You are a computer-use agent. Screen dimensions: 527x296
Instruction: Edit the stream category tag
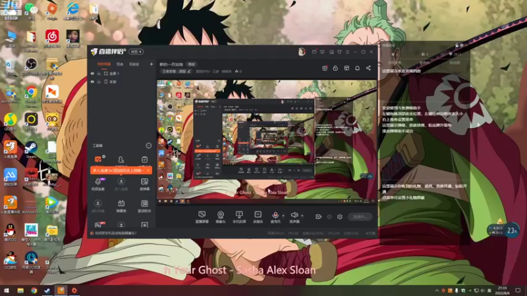pos(176,71)
